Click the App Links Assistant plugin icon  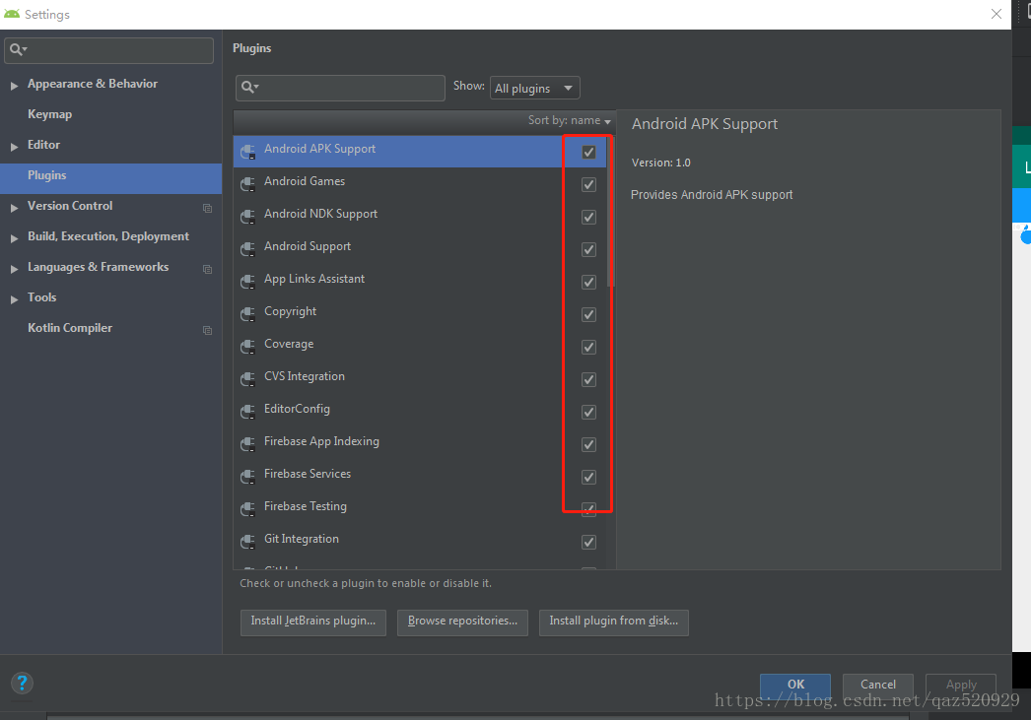[247, 282]
